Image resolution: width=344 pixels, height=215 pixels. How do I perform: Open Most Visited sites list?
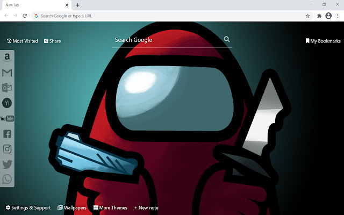(x=23, y=41)
